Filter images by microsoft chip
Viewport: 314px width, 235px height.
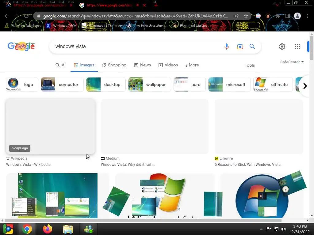[229, 84]
